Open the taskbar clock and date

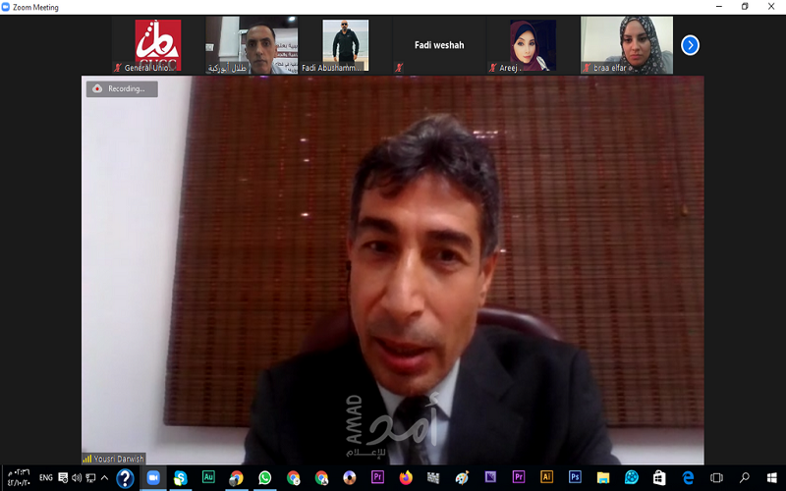(19, 478)
